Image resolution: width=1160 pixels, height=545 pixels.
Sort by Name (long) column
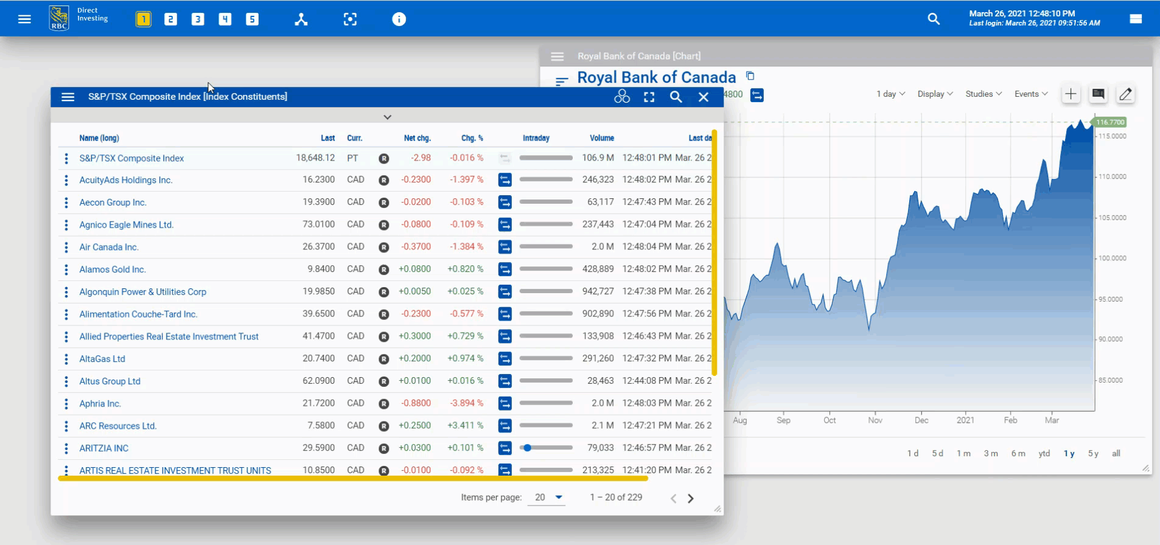click(99, 138)
